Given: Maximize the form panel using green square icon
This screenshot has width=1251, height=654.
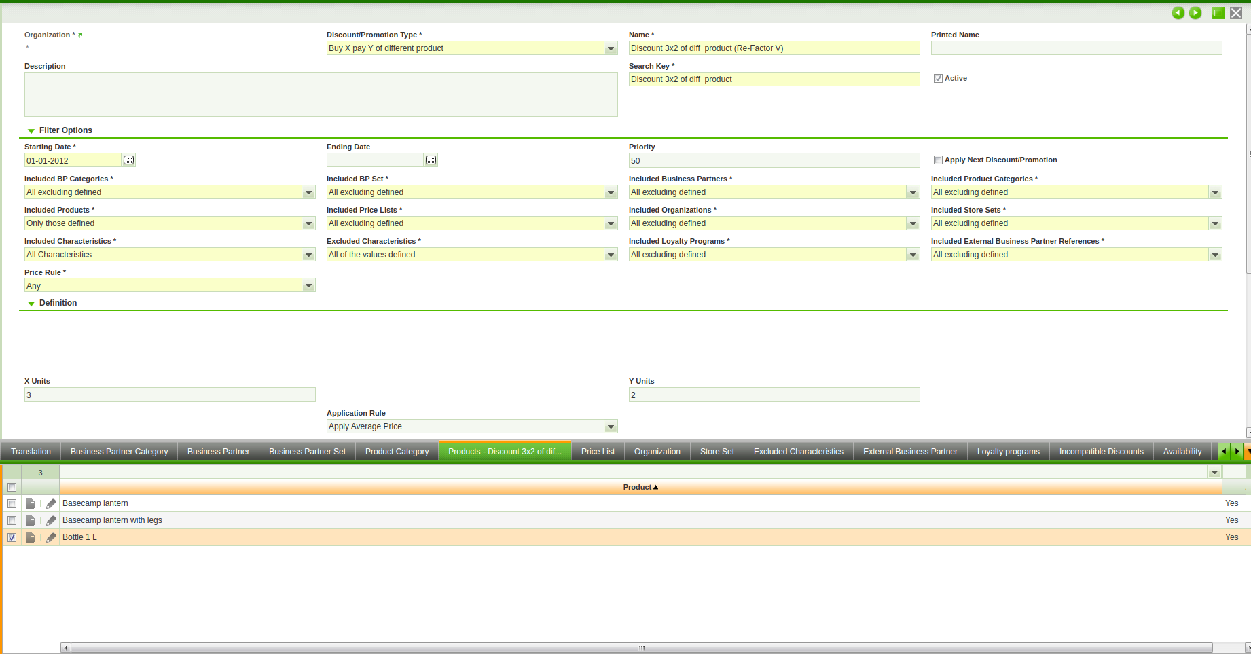Looking at the screenshot, I should (1218, 13).
